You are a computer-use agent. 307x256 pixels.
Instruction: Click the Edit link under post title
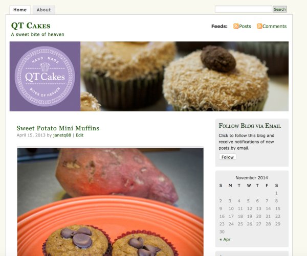point(79,135)
